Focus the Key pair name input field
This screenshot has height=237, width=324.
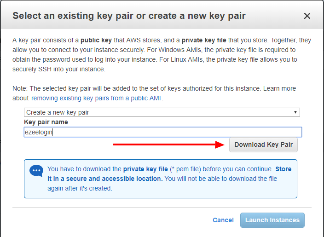[184, 132]
